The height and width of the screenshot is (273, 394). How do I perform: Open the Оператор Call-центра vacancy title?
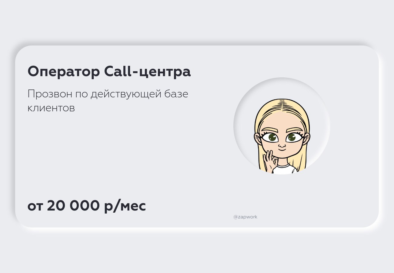click(109, 72)
